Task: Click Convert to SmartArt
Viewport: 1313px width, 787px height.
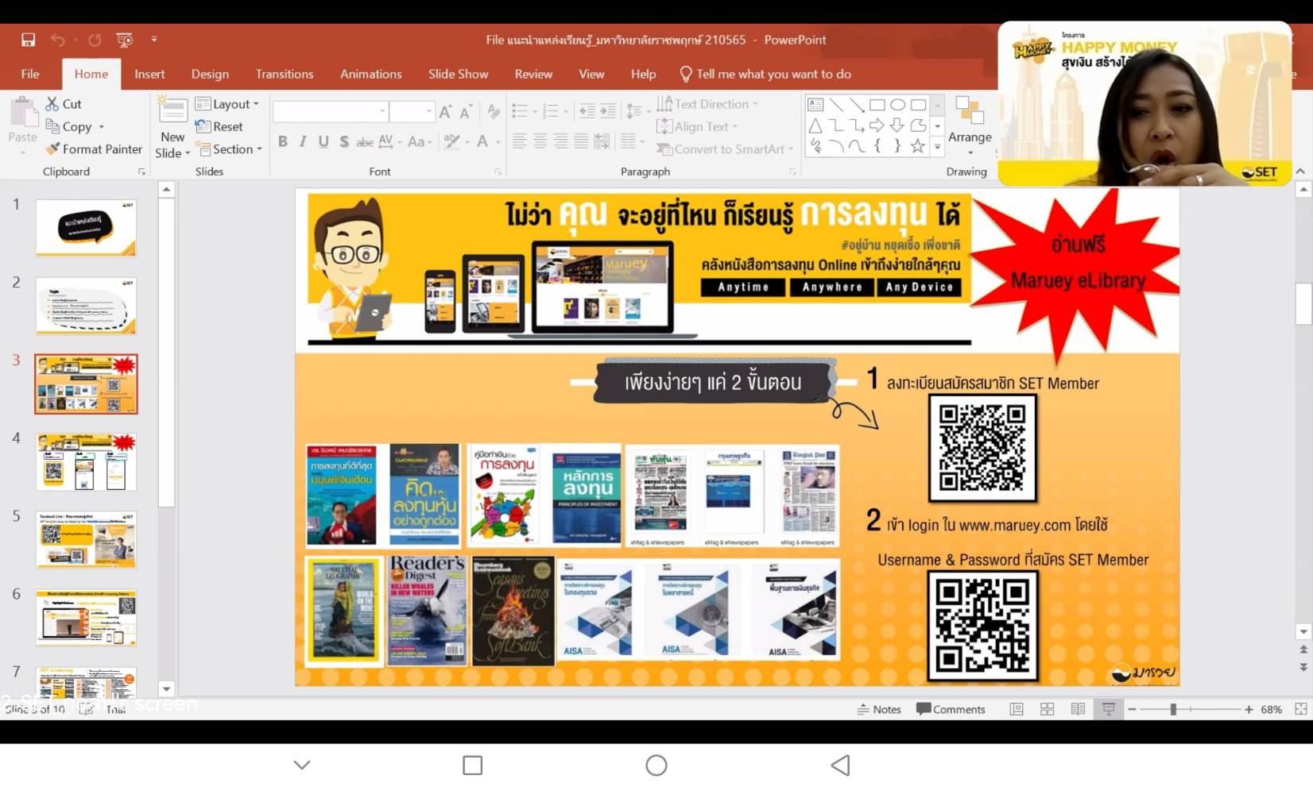Action: pos(725,149)
